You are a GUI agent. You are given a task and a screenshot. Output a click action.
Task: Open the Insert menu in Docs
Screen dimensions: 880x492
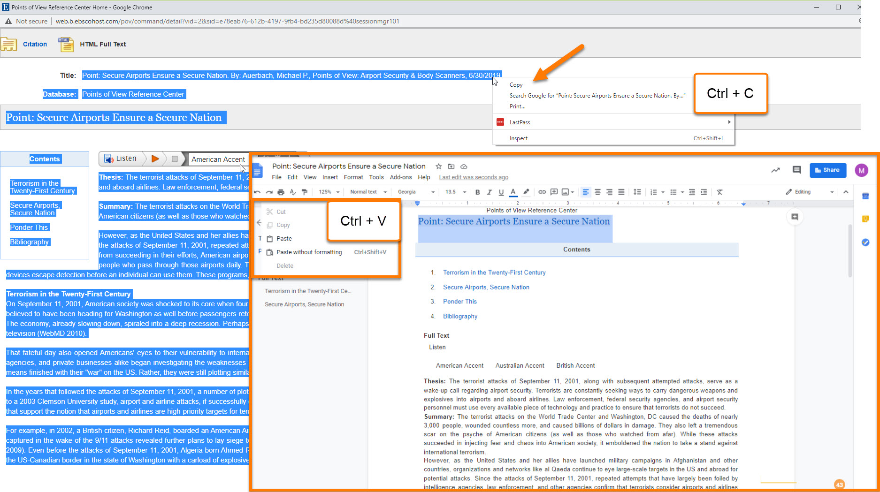point(330,177)
